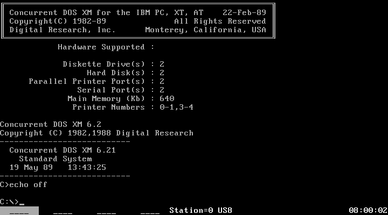Click the 'Hard Disk(s) : 2' line
388x215 pixels.
[x=126, y=73]
